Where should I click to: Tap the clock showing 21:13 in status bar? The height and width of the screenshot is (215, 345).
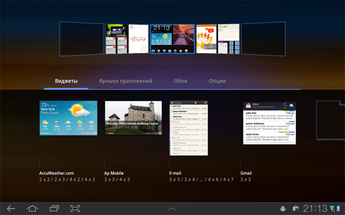(x=315, y=209)
